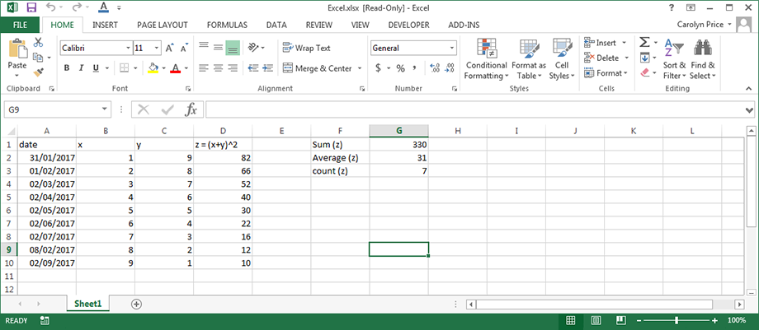The image size is (759, 330).
Task: Add a new sheet with the plus icon
Action: pos(136,304)
